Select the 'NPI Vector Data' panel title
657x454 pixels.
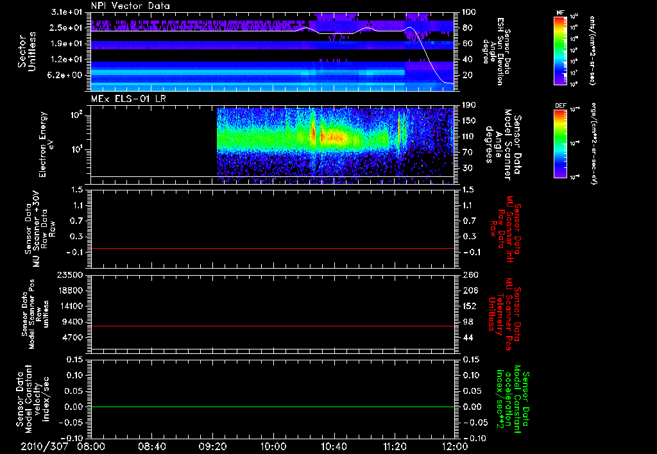[x=130, y=6]
